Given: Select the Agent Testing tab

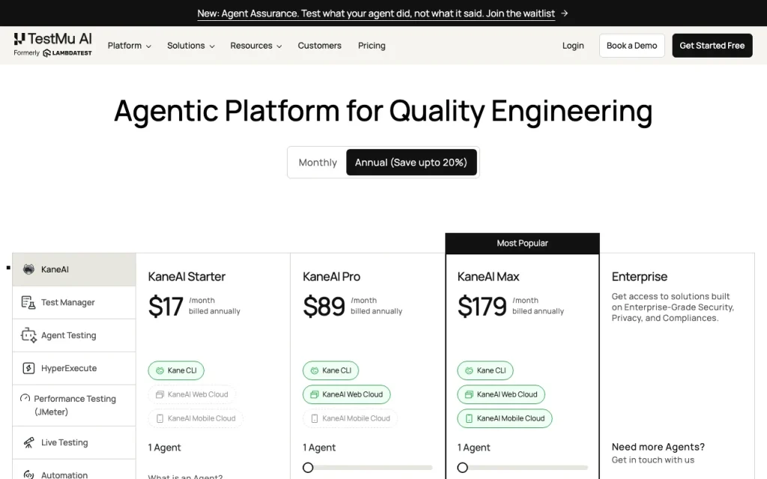Looking at the screenshot, I should coord(74,335).
